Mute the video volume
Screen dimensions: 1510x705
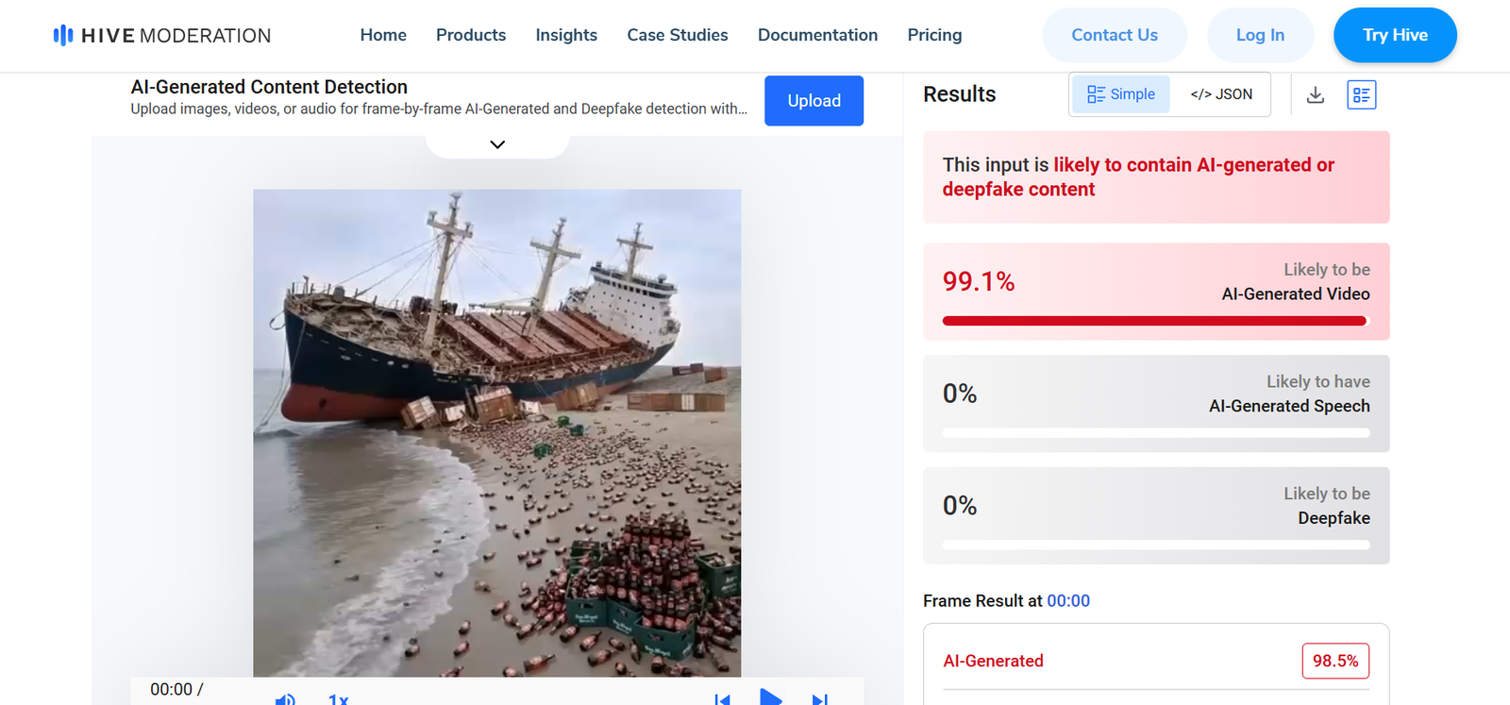(x=285, y=699)
